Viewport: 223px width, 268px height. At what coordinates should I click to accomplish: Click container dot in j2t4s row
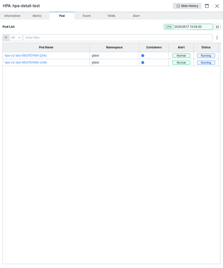[x=143, y=56]
